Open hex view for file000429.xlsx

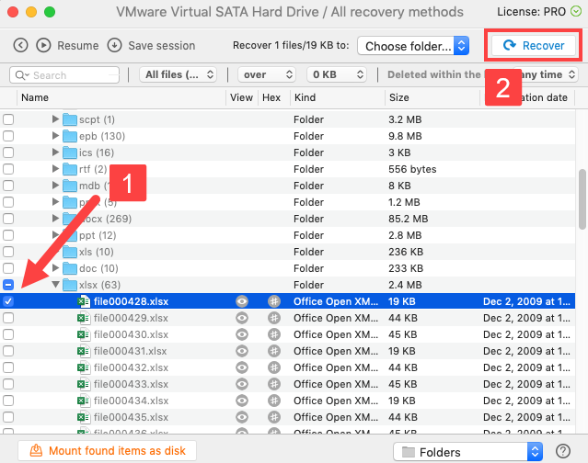274,318
